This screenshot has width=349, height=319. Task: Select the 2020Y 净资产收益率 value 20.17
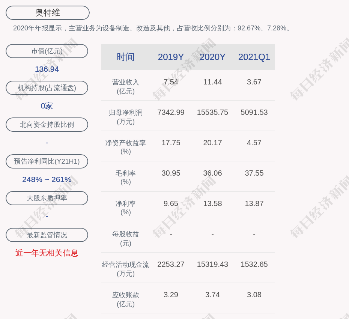[x=212, y=143]
